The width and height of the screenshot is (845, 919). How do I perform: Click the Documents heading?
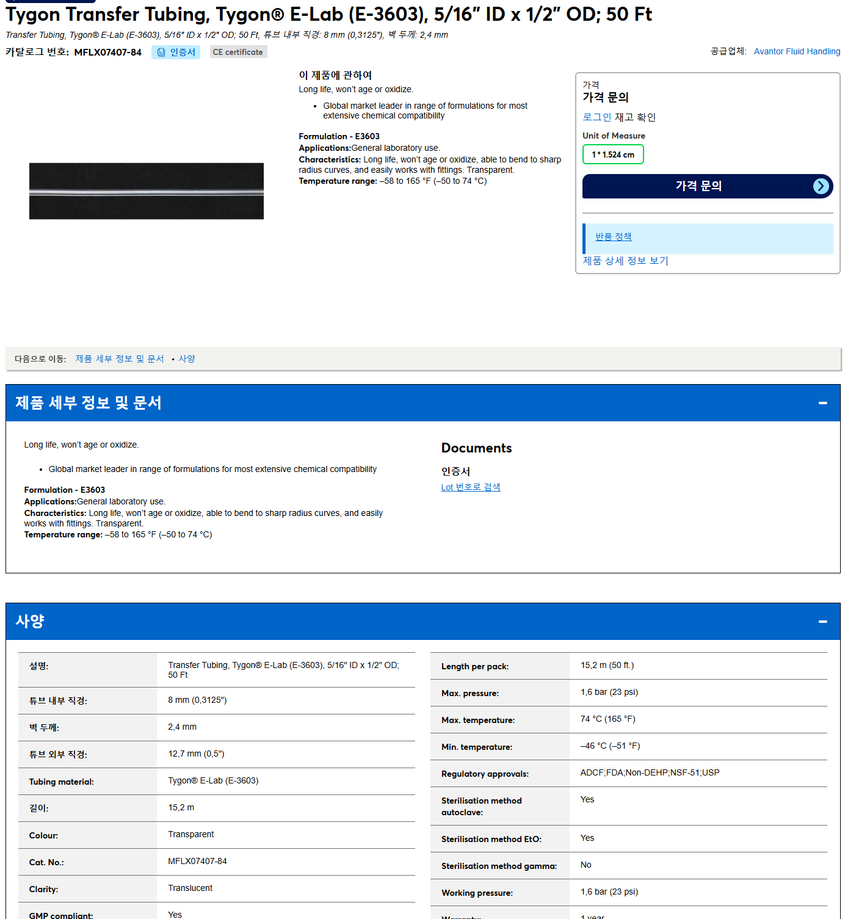tap(476, 448)
